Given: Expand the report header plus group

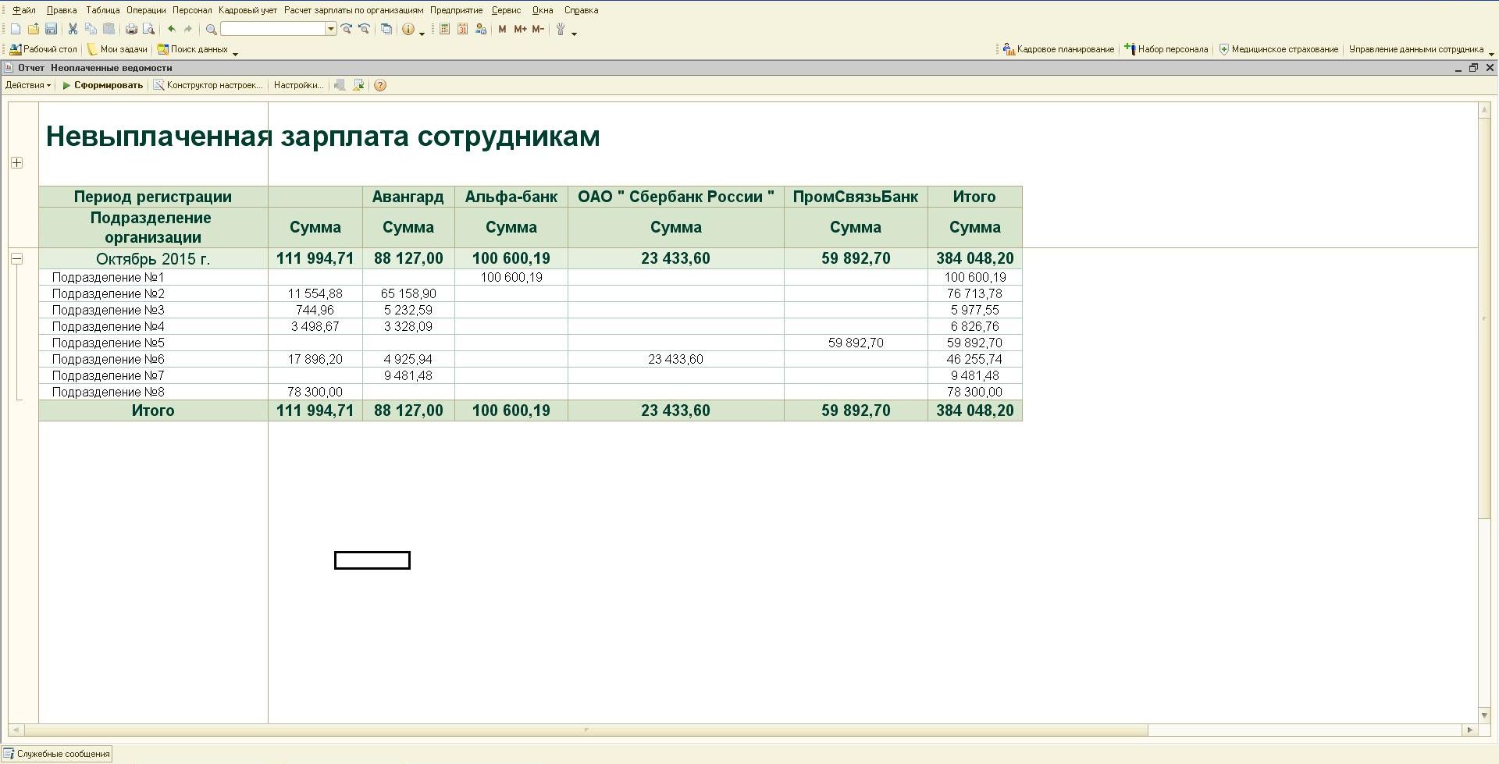Looking at the screenshot, I should point(17,162).
